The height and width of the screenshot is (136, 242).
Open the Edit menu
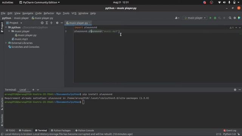10,13
